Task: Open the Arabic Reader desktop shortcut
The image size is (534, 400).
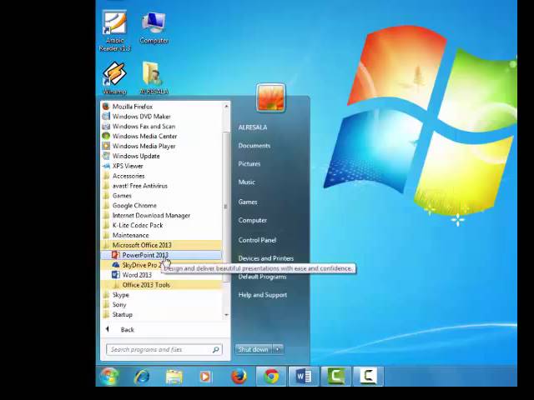Action: tap(115, 32)
